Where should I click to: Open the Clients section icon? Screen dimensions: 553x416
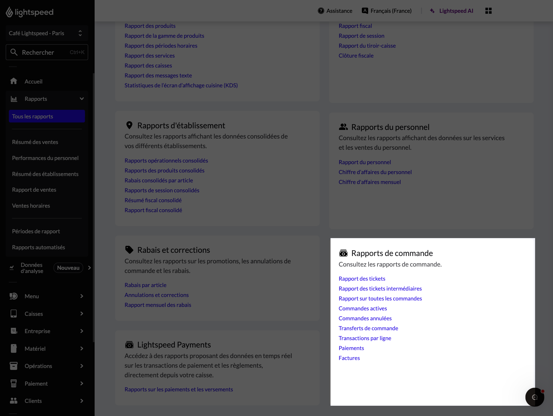(x=13, y=401)
